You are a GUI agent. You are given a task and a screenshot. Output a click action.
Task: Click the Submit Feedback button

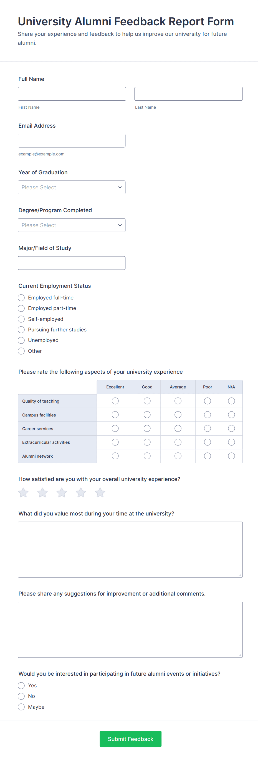131,739
